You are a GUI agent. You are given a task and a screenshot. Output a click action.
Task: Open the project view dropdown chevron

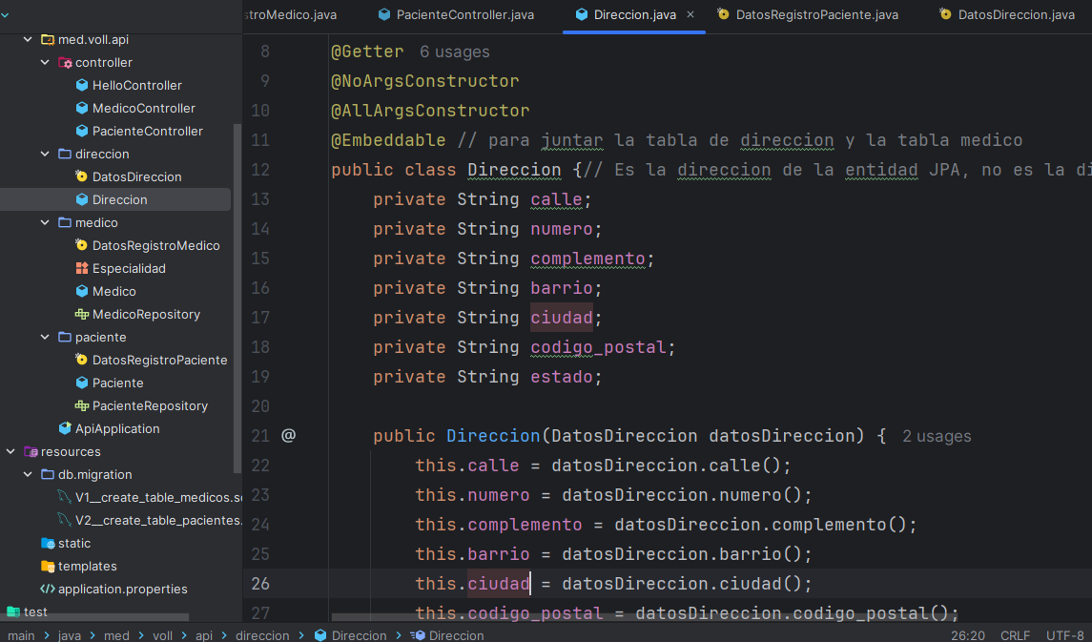tap(5, 14)
